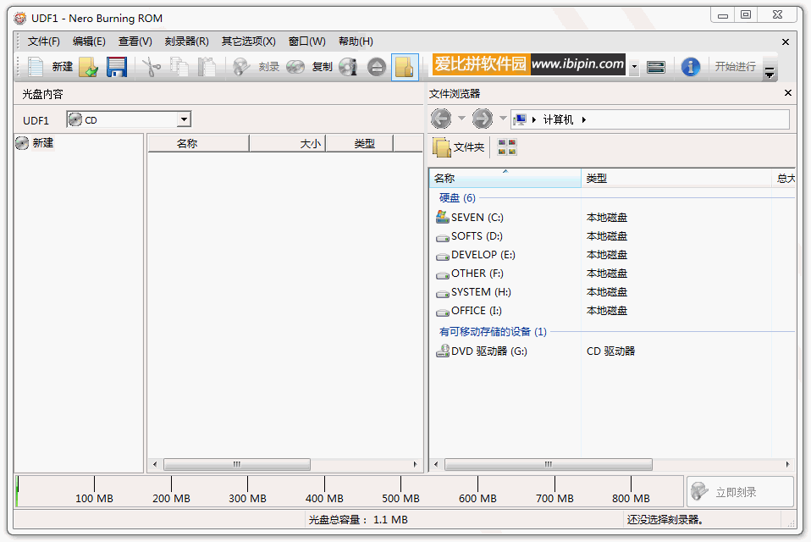
Task: Select the DEVELOP (E:) drive
Action: coord(483,254)
